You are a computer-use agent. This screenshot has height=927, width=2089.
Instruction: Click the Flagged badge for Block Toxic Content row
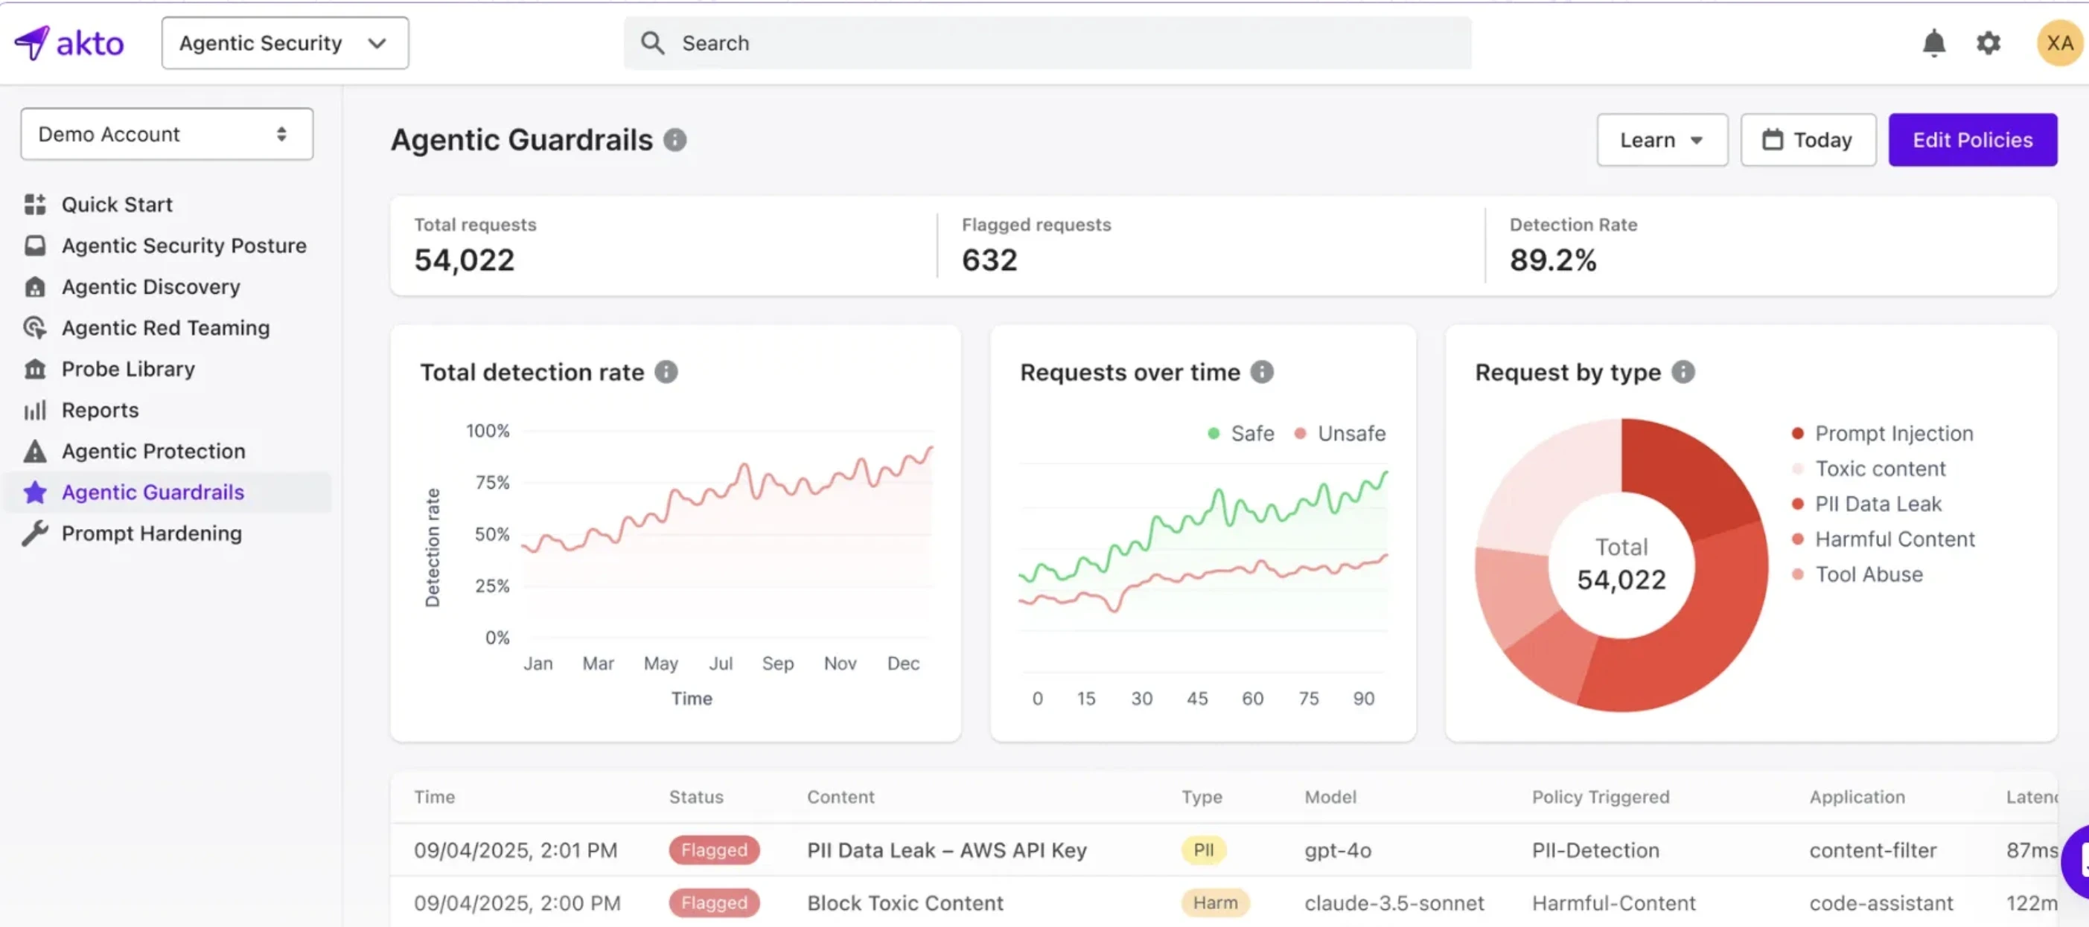point(714,902)
